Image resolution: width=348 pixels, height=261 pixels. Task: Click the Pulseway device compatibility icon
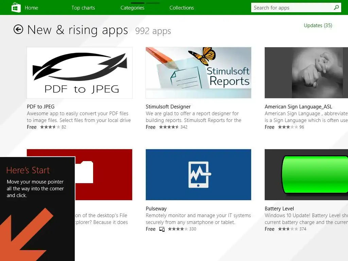[x=162, y=229]
